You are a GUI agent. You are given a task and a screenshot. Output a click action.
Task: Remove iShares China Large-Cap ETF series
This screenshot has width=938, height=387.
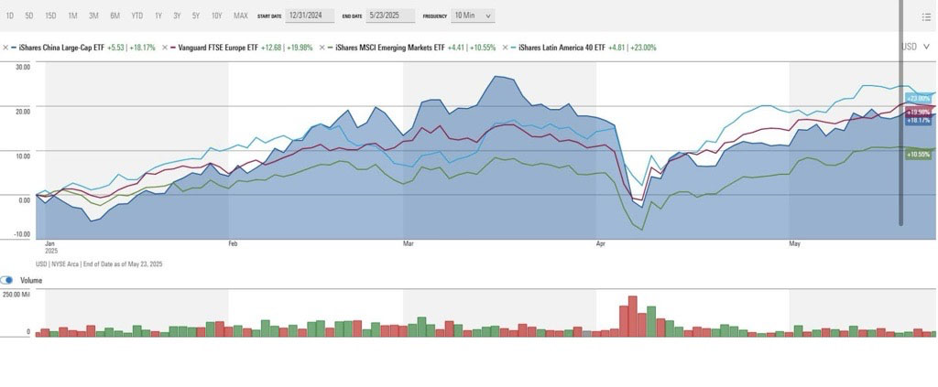click(5, 48)
